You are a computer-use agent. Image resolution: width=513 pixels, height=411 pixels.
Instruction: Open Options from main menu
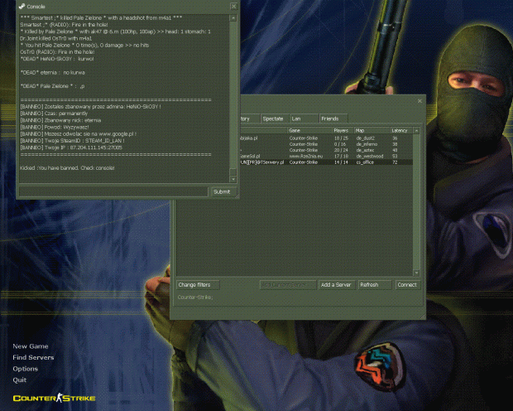click(x=25, y=369)
